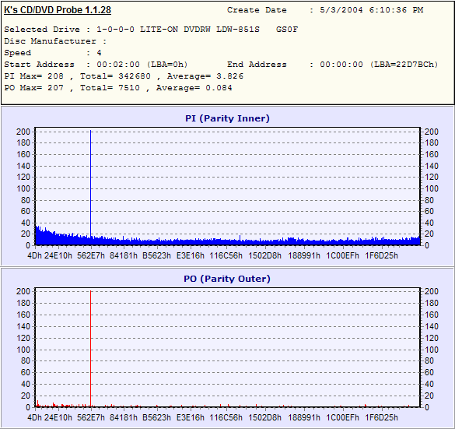This screenshot has height=429, width=455.
Task: Click the PI Average= 3.826 value
Action: point(205,76)
